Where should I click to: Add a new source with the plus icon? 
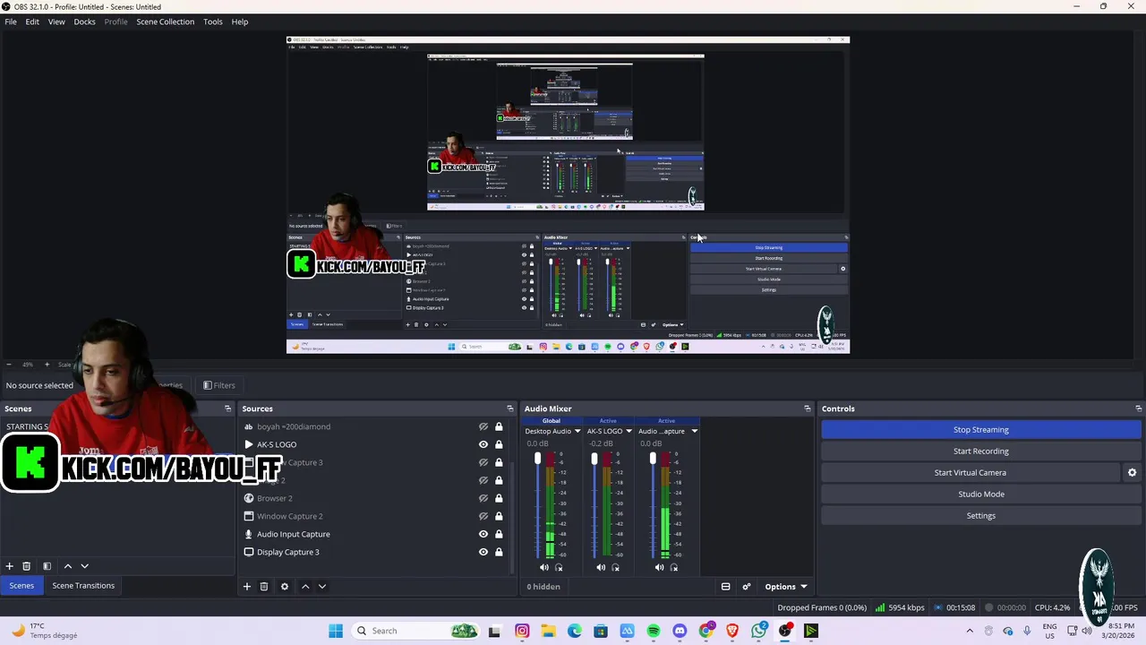[247, 587]
